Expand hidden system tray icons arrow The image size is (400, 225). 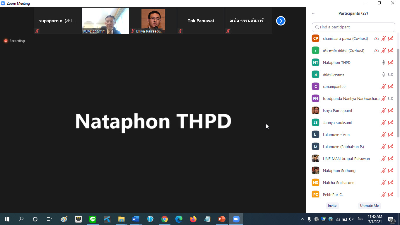302,219
